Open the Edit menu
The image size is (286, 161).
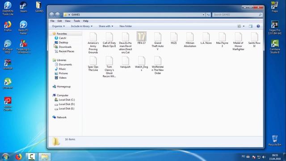59,21
